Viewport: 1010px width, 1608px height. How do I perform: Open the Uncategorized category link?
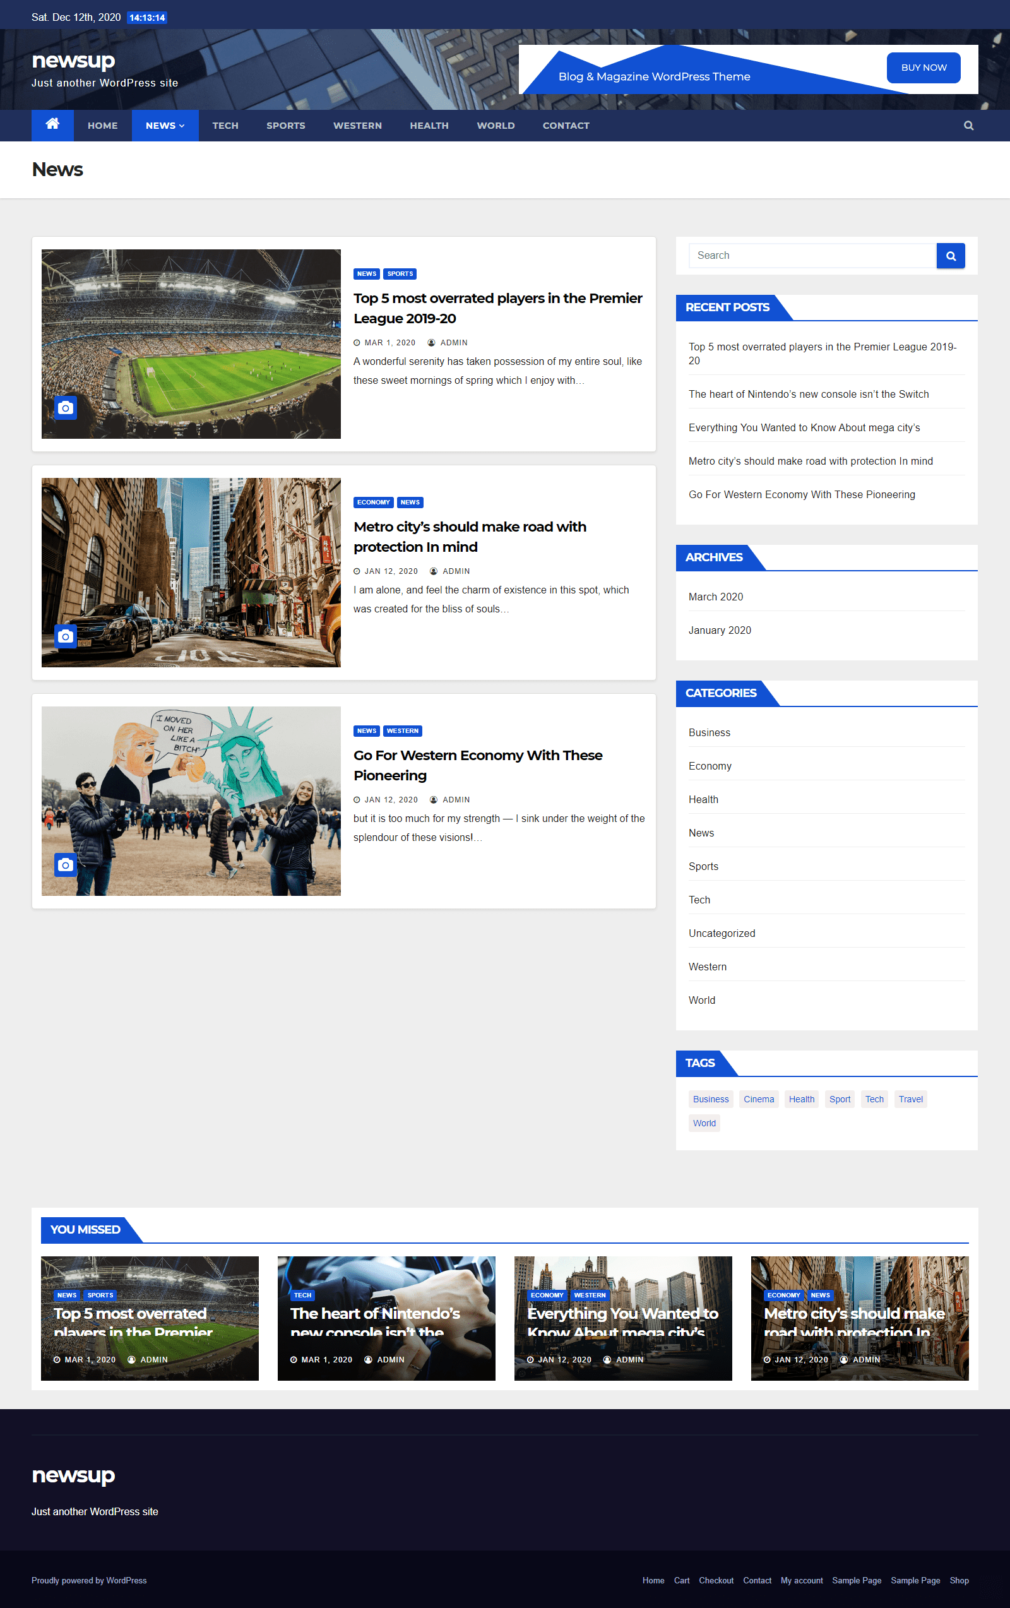[722, 933]
